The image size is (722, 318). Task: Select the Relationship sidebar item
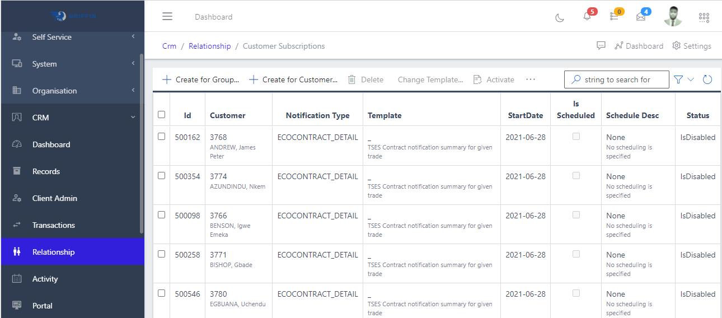(72, 252)
